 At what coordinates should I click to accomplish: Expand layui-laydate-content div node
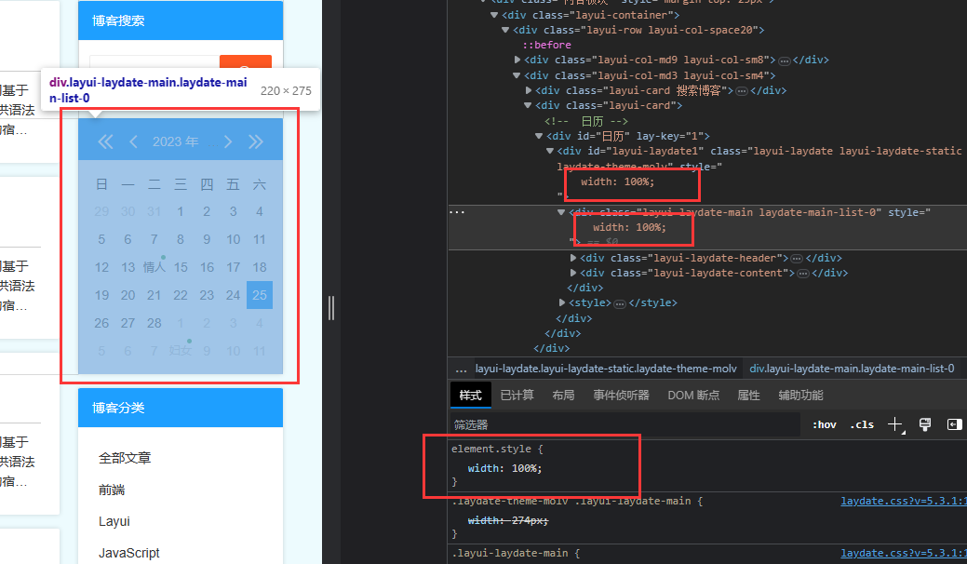pos(573,273)
